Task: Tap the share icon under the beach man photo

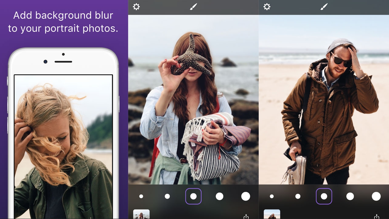Action: tap(377, 217)
